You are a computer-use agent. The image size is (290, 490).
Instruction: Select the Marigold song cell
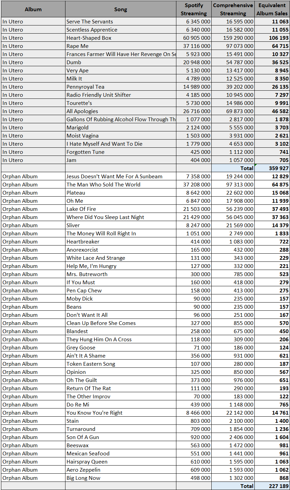pyautogui.click(x=120, y=127)
